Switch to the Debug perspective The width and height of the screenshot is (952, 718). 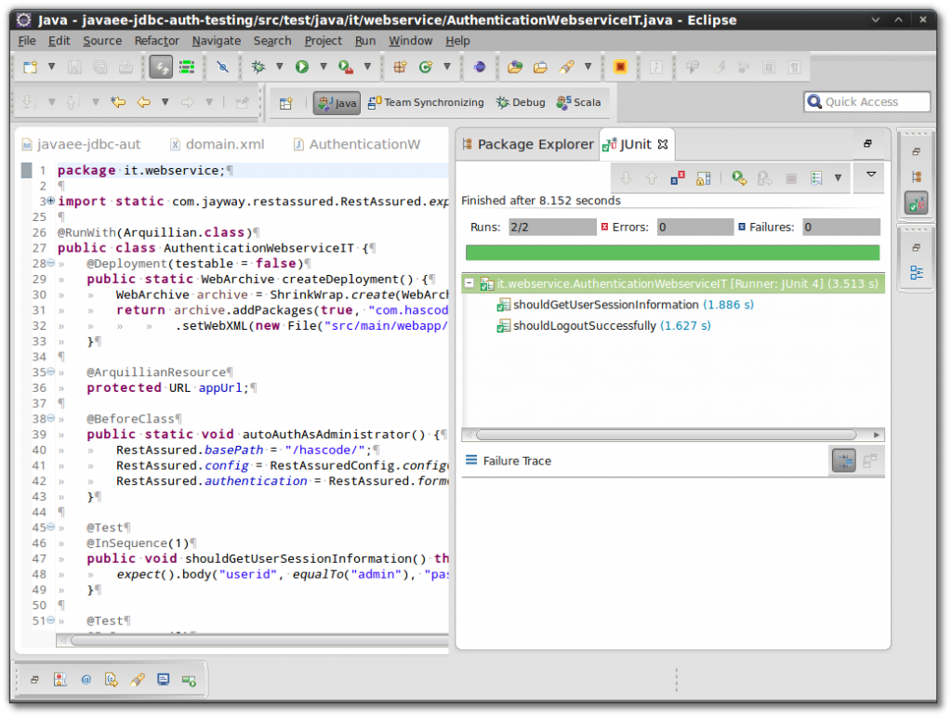point(521,103)
